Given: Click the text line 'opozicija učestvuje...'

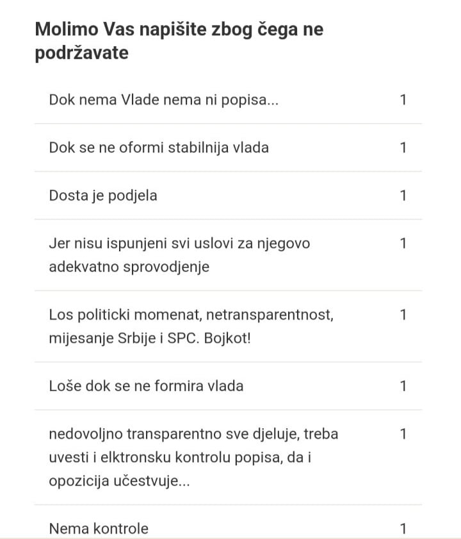Looking at the screenshot, I should (119, 481).
